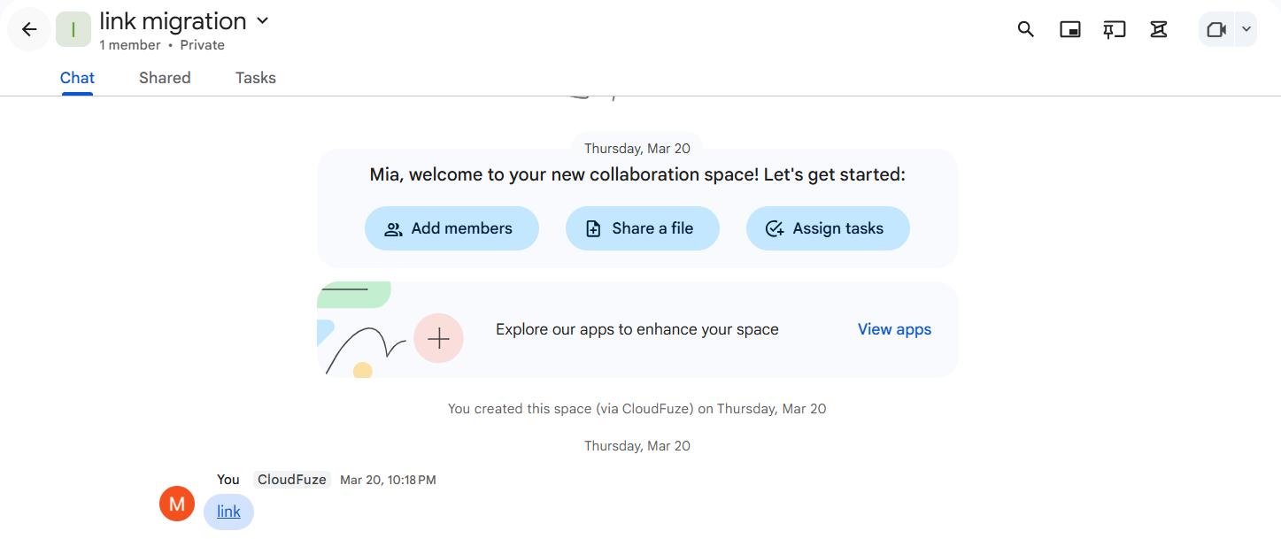Click the pink plus icon for apps
1281x539 pixels.
(x=439, y=338)
